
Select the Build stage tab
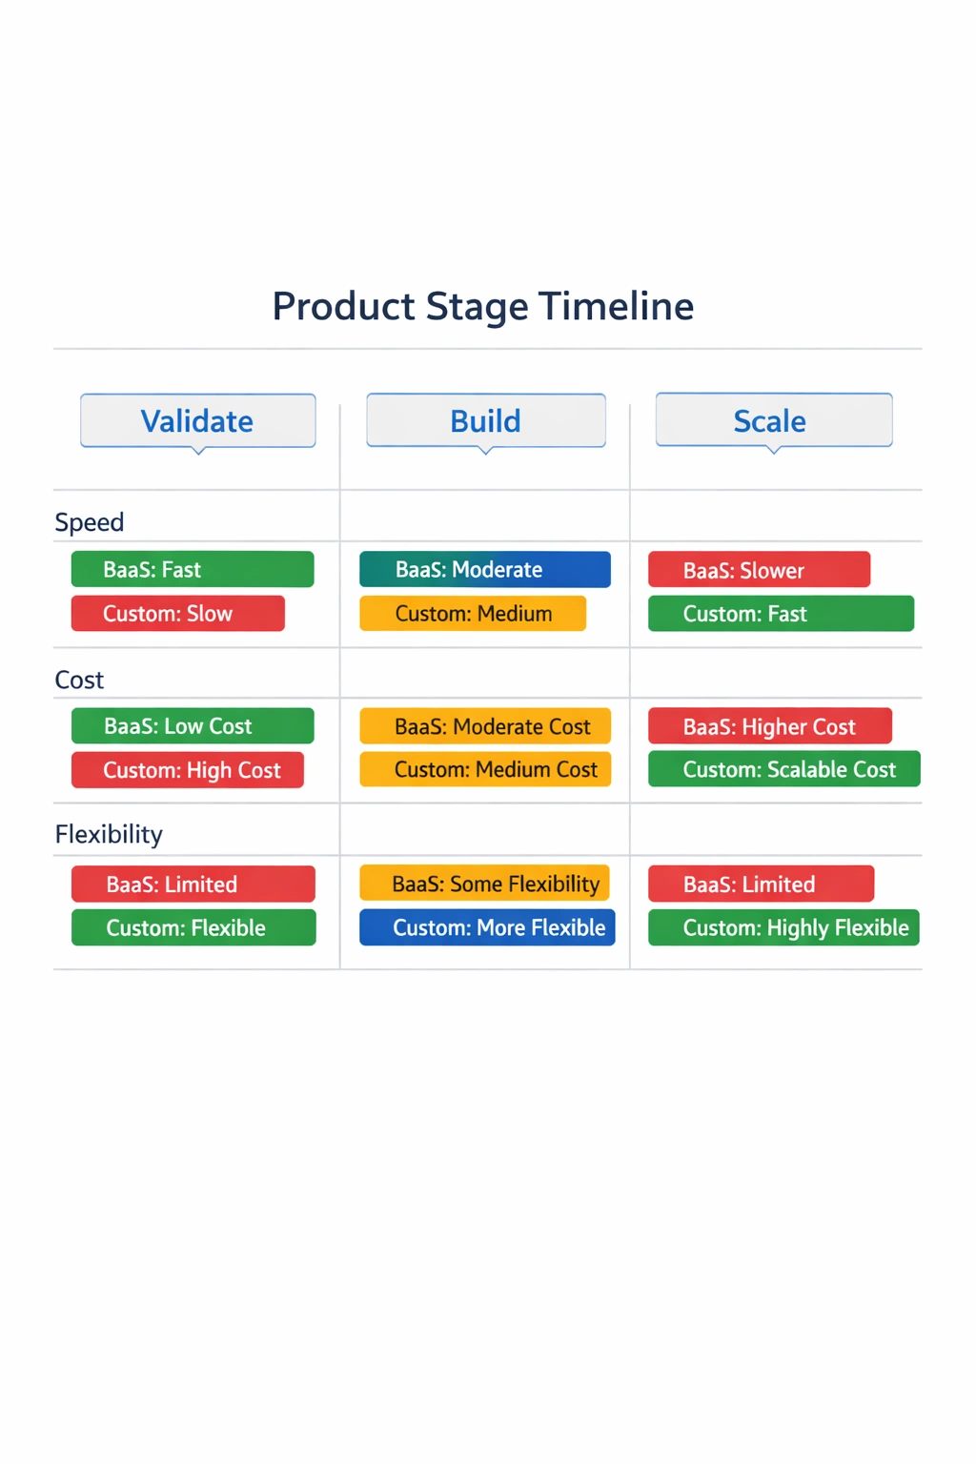[486, 420]
